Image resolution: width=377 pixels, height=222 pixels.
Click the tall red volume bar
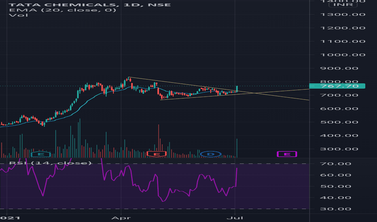pos(159,141)
